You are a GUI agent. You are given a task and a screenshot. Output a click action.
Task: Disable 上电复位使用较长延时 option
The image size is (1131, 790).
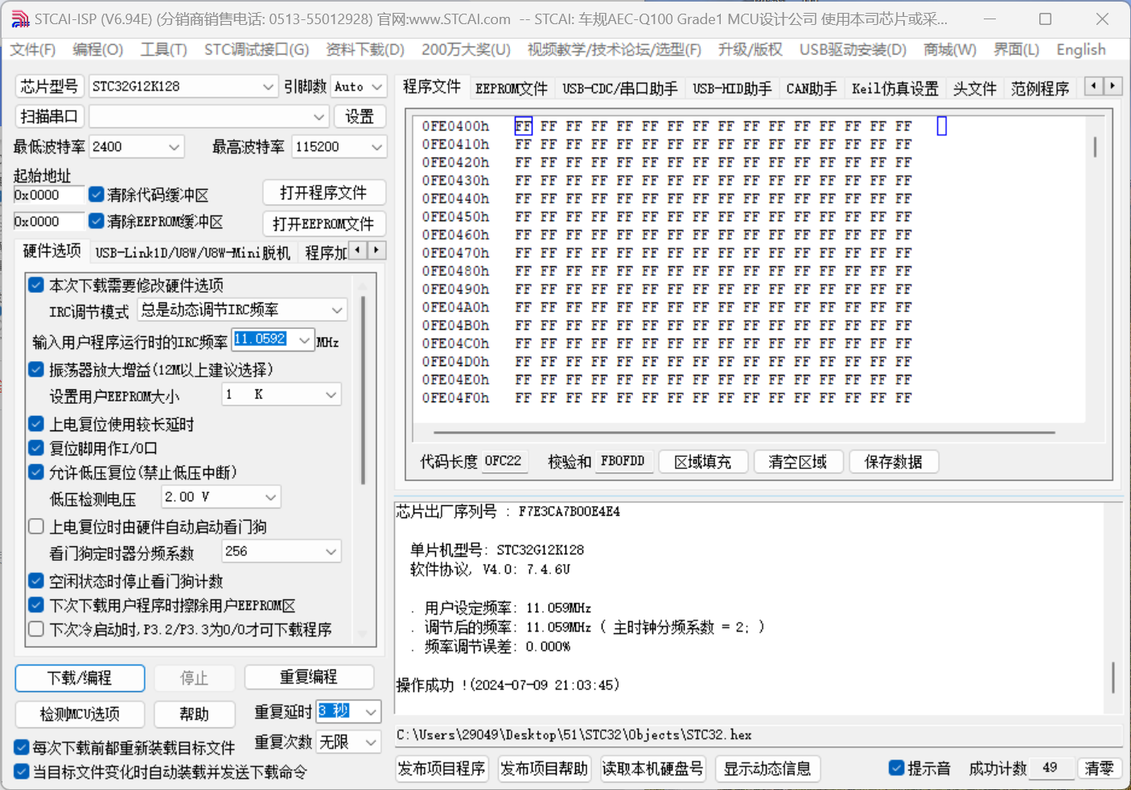coord(36,424)
